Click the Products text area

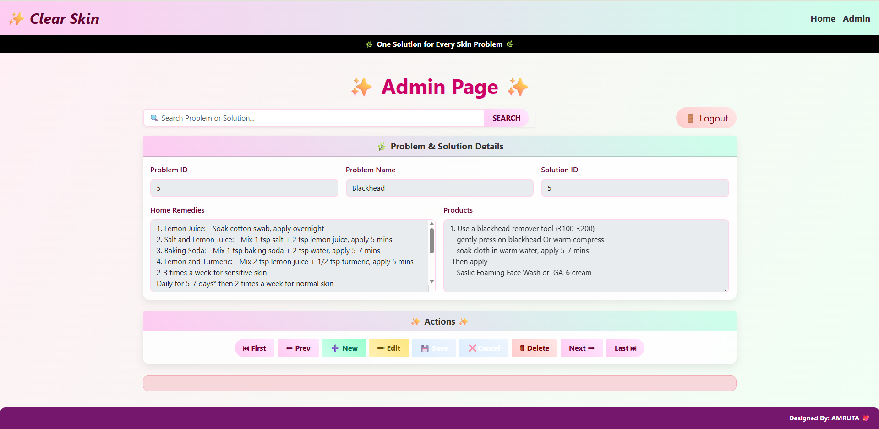pos(586,256)
